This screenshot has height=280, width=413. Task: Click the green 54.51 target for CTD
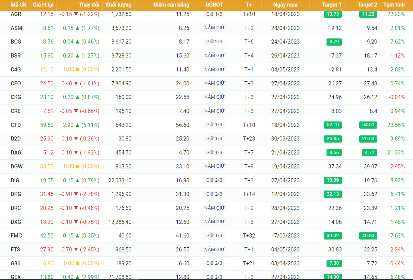368,125
